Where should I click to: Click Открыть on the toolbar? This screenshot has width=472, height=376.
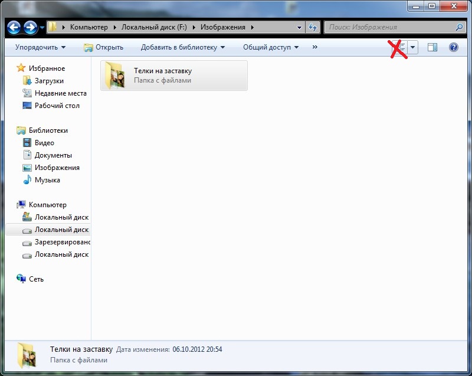coord(104,47)
